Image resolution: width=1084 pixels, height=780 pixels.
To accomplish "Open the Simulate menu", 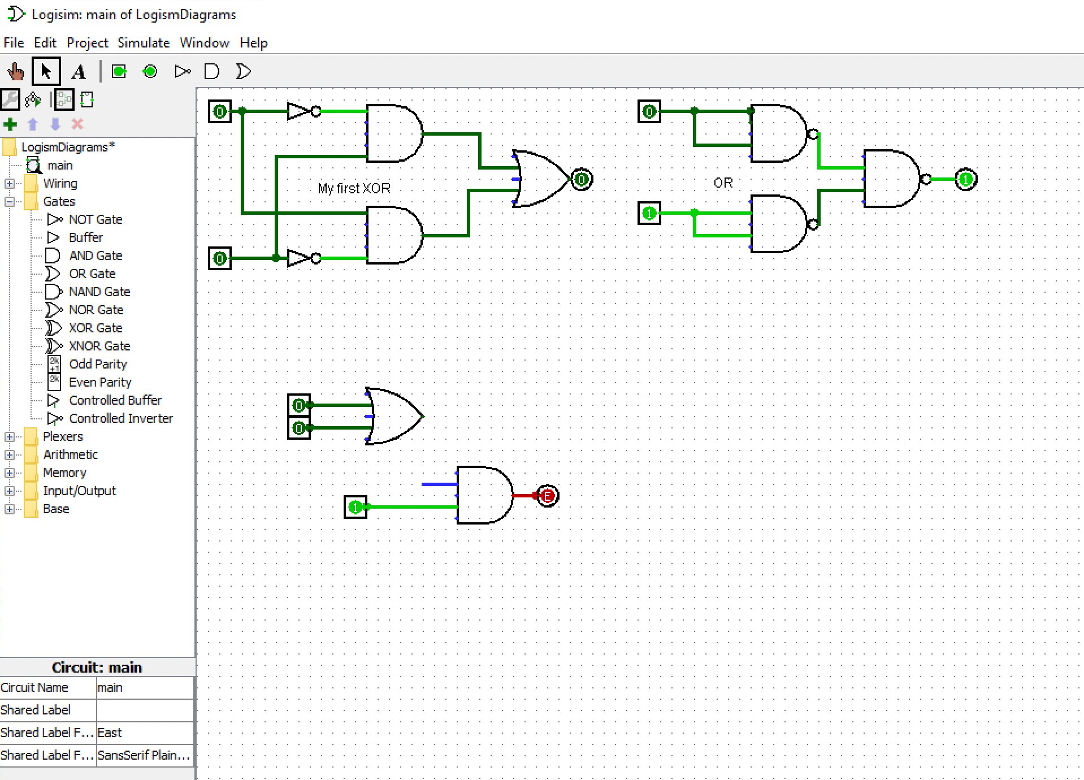I will point(144,43).
